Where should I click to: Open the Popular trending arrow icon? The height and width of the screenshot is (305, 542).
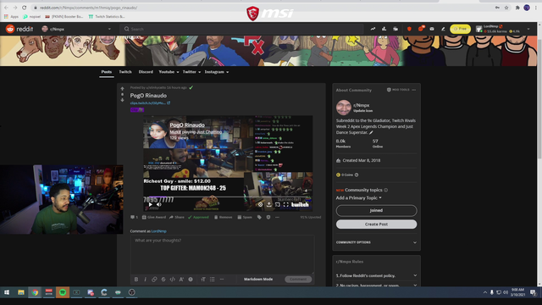coord(373,29)
